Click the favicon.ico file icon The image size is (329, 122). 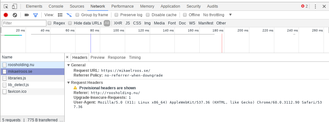[4, 91]
